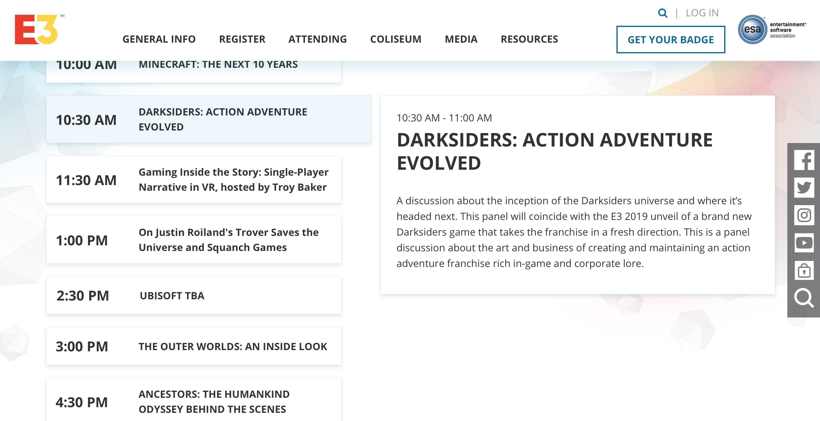Select the 10:30 AM Darksiders session row
This screenshot has height=421, width=820.
pos(209,119)
